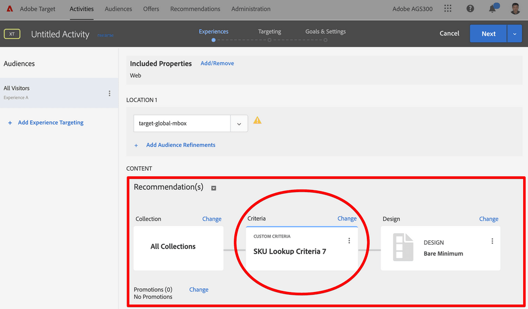
Task: Click Add Experience Targeting
Action: tap(51, 122)
